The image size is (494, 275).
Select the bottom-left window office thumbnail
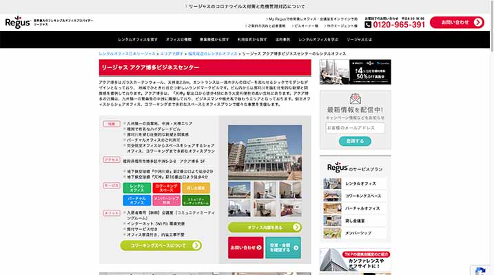(x=240, y=208)
